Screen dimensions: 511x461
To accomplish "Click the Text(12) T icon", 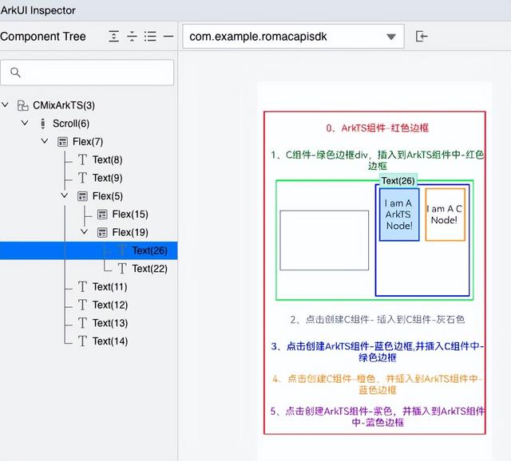I will point(82,305).
